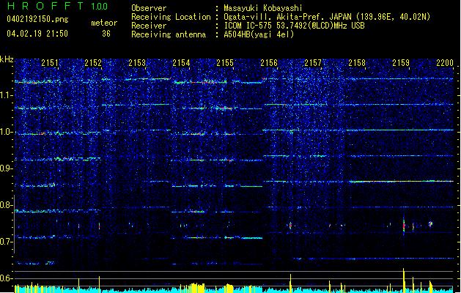
Task: Click the Ogata-vill. Akita-Pref. JAPAN location text
Action: [327, 17]
